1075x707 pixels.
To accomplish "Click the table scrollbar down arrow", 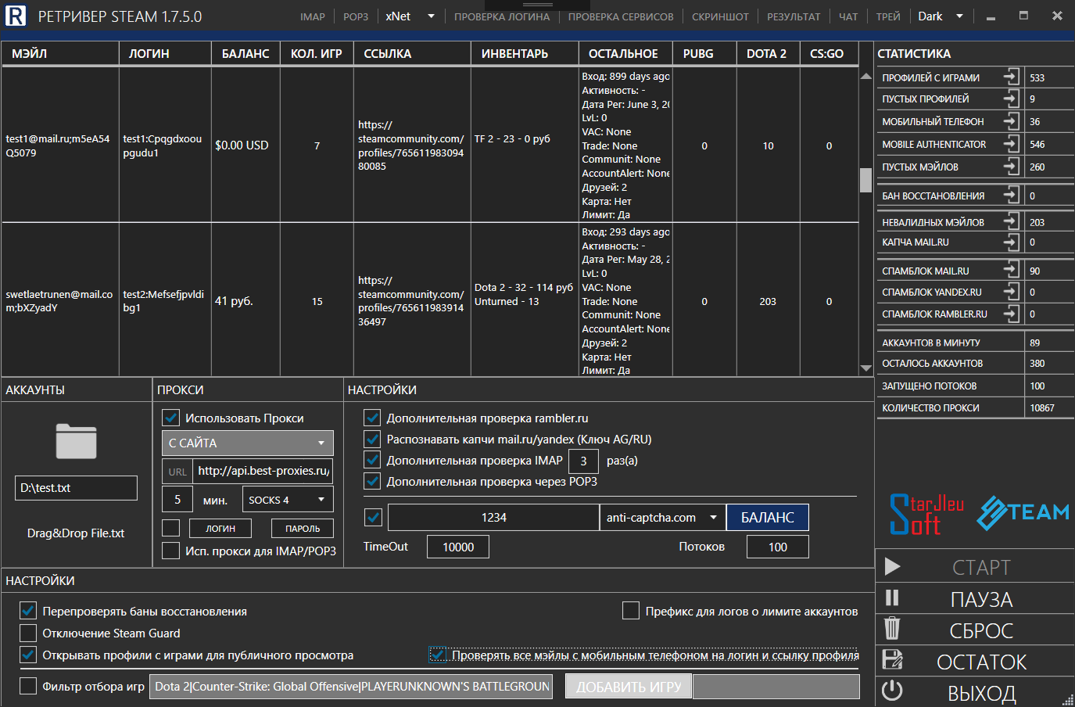I will (x=865, y=368).
